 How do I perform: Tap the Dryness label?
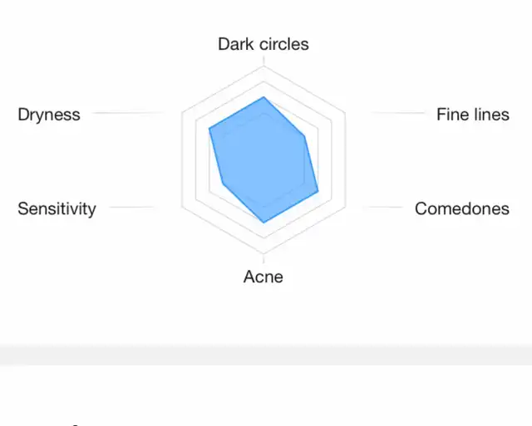[49, 115]
